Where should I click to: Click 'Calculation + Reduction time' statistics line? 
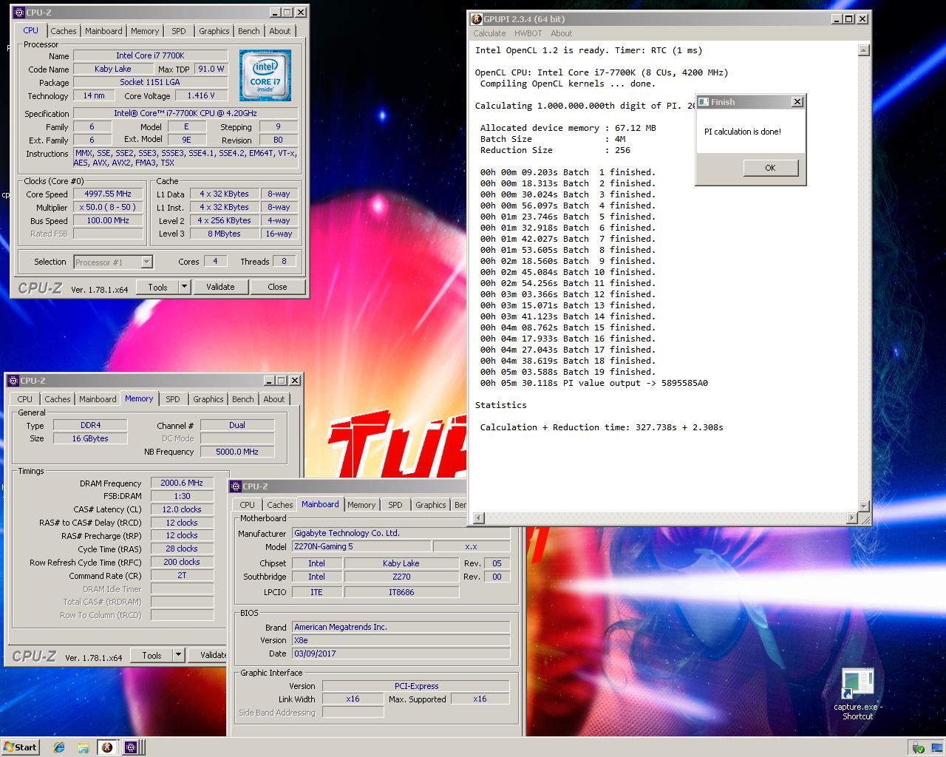[602, 427]
